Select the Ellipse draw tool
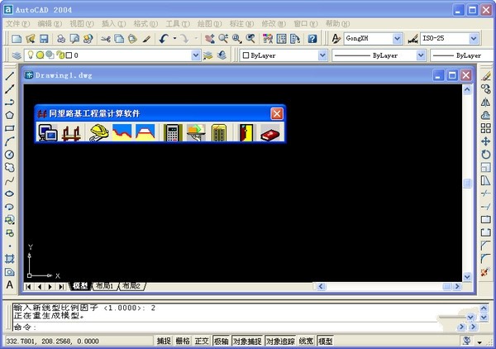 pyautogui.click(x=9, y=194)
